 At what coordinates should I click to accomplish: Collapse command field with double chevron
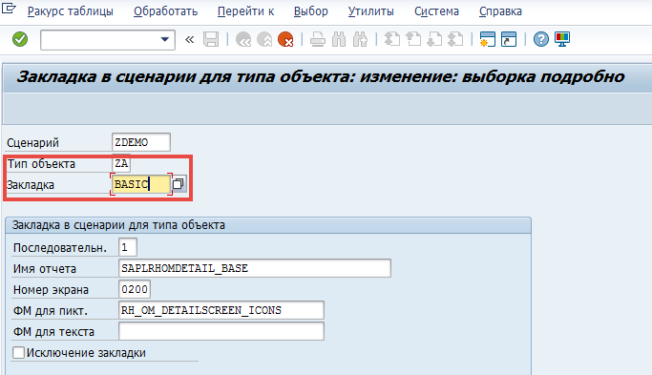[x=190, y=39]
